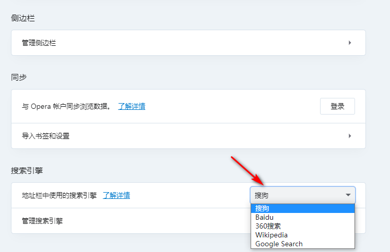Click the 与 Opera 帐户同步浏览数据 text
Screen dimensions: 390x252
(x=66, y=106)
